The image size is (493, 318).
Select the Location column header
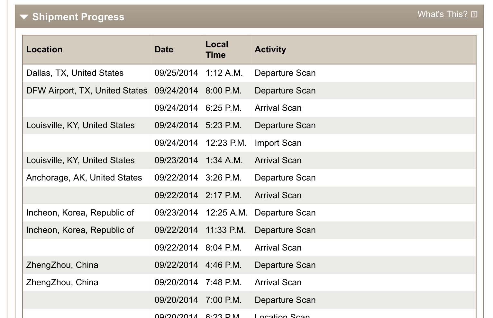tap(44, 49)
